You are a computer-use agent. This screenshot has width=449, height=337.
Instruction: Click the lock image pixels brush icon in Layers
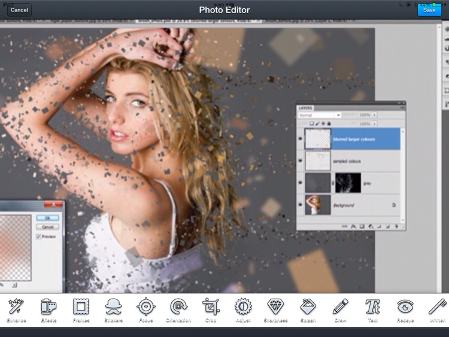tap(317, 123)
